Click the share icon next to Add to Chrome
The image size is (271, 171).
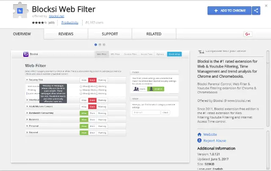[x=256, y=11]
